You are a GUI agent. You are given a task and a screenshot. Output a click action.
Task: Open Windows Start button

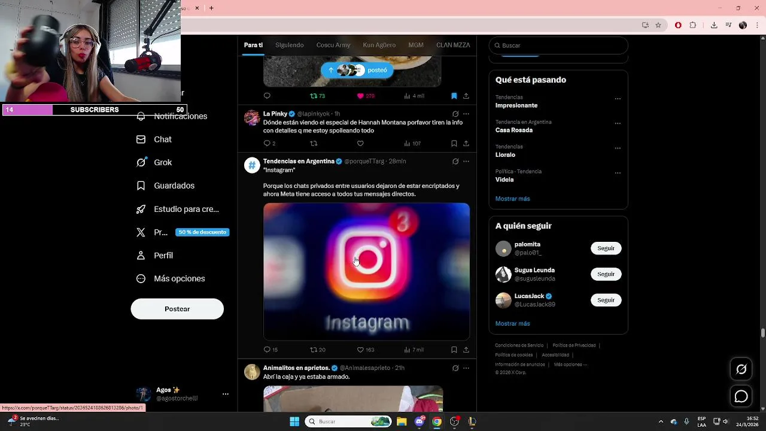(x=294, y=421)
